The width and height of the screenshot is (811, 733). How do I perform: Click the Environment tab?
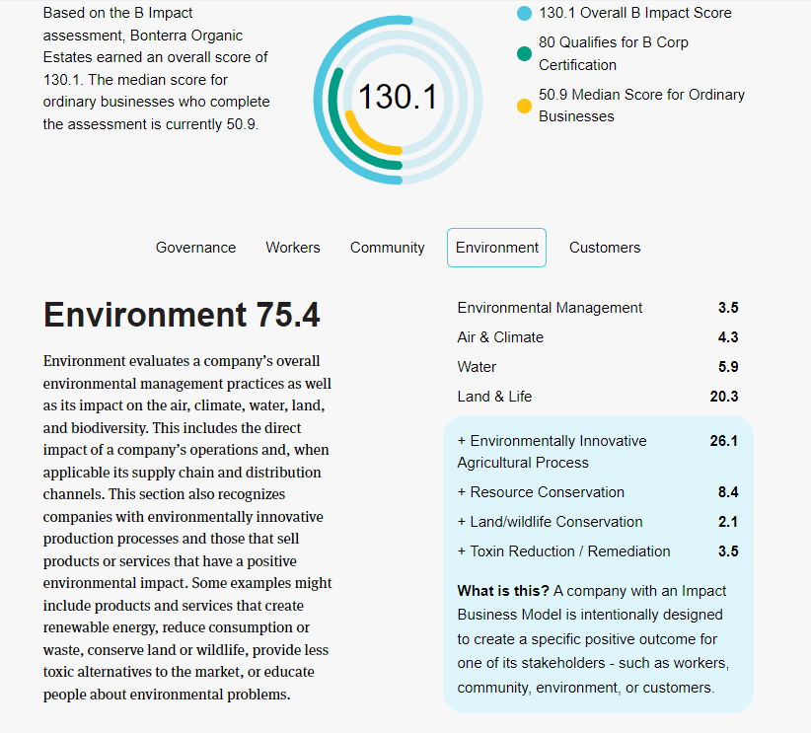[x=496, y=248]
